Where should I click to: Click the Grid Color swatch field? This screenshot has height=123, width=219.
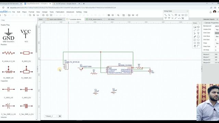pyautogui.click(x=217, y=33)
